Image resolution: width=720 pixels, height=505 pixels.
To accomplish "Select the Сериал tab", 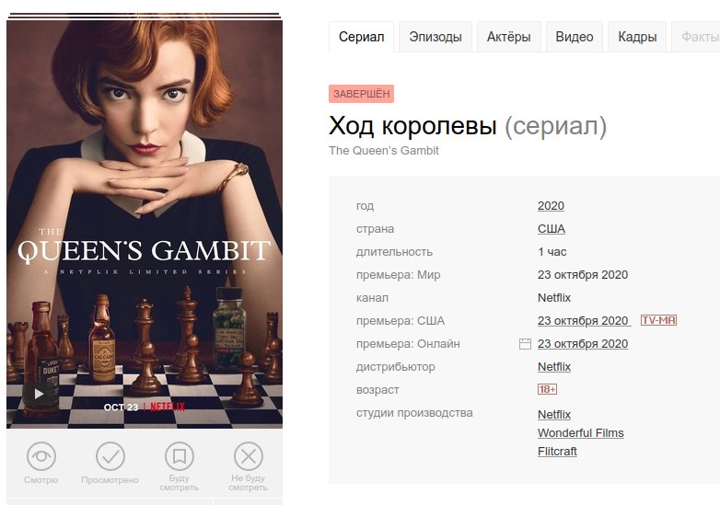I will point(361,37).
